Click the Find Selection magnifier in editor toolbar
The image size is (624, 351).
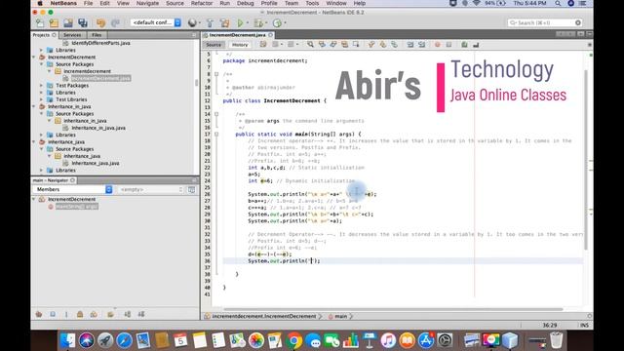click(x=310, y=45)
